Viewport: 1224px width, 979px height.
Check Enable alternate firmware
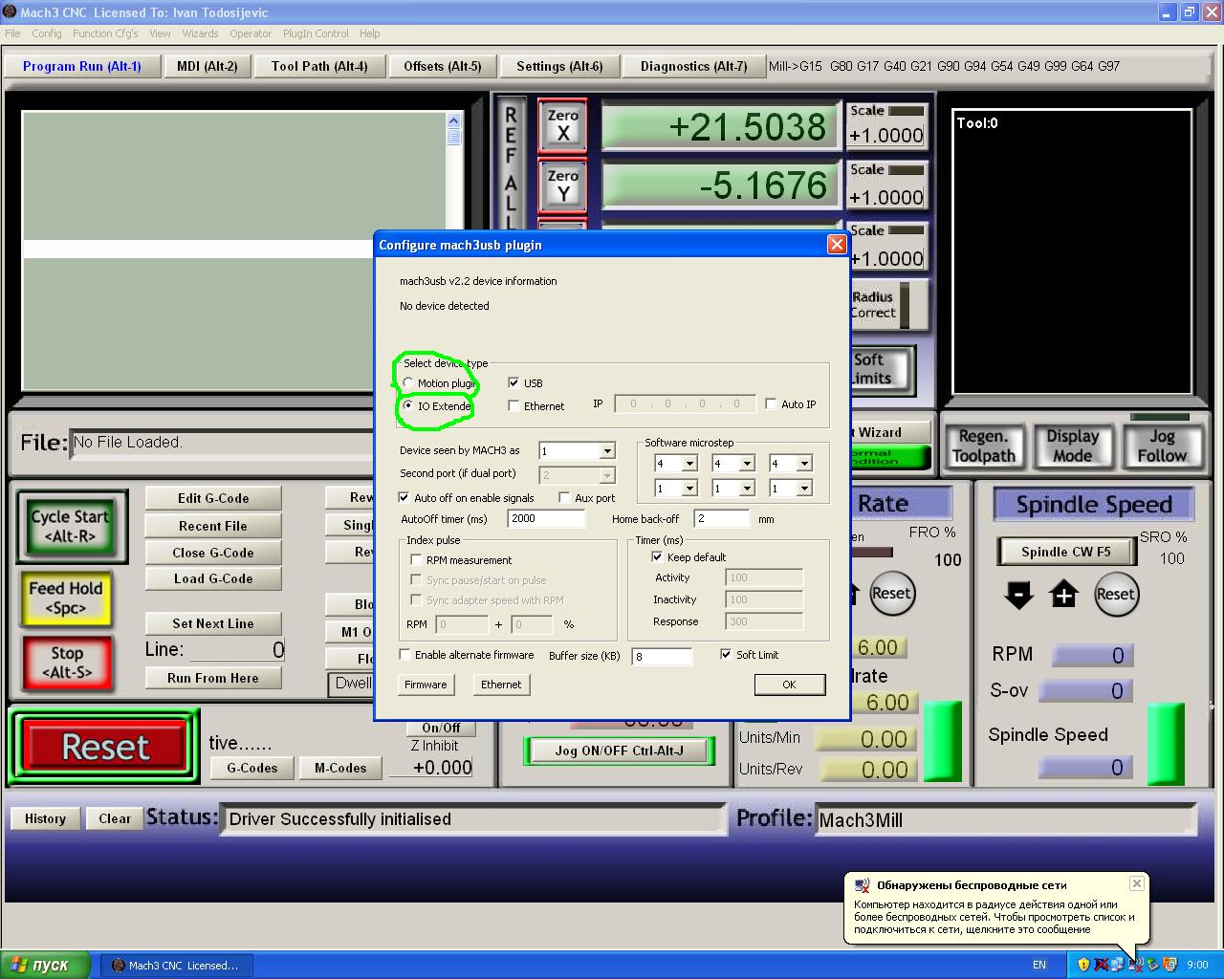click(404, 654)
